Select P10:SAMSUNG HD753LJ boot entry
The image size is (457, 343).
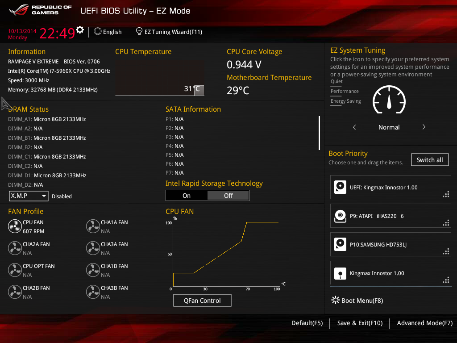coord(391,244)
